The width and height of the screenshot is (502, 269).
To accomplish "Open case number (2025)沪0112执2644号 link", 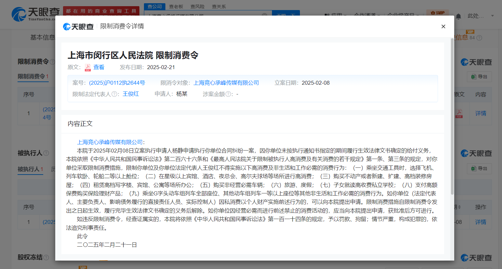I will [117, 83].
